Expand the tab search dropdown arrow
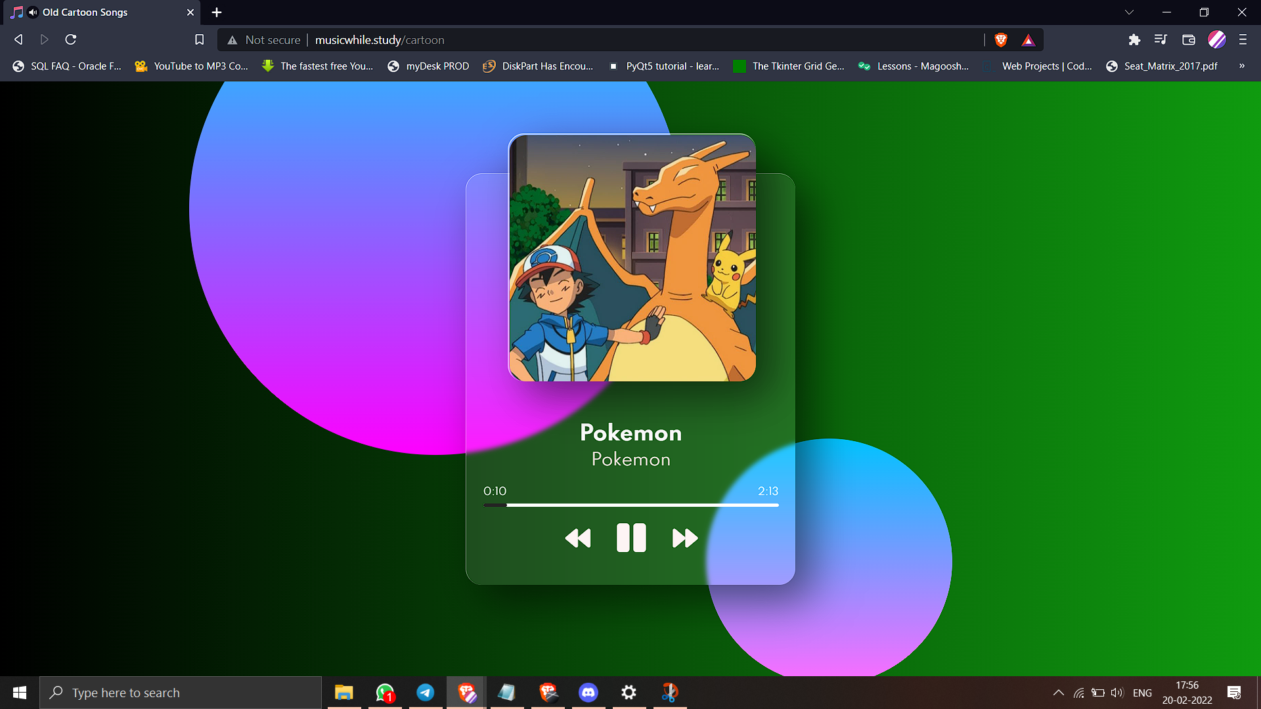1261x709 pixels. tap(1129, 12)
